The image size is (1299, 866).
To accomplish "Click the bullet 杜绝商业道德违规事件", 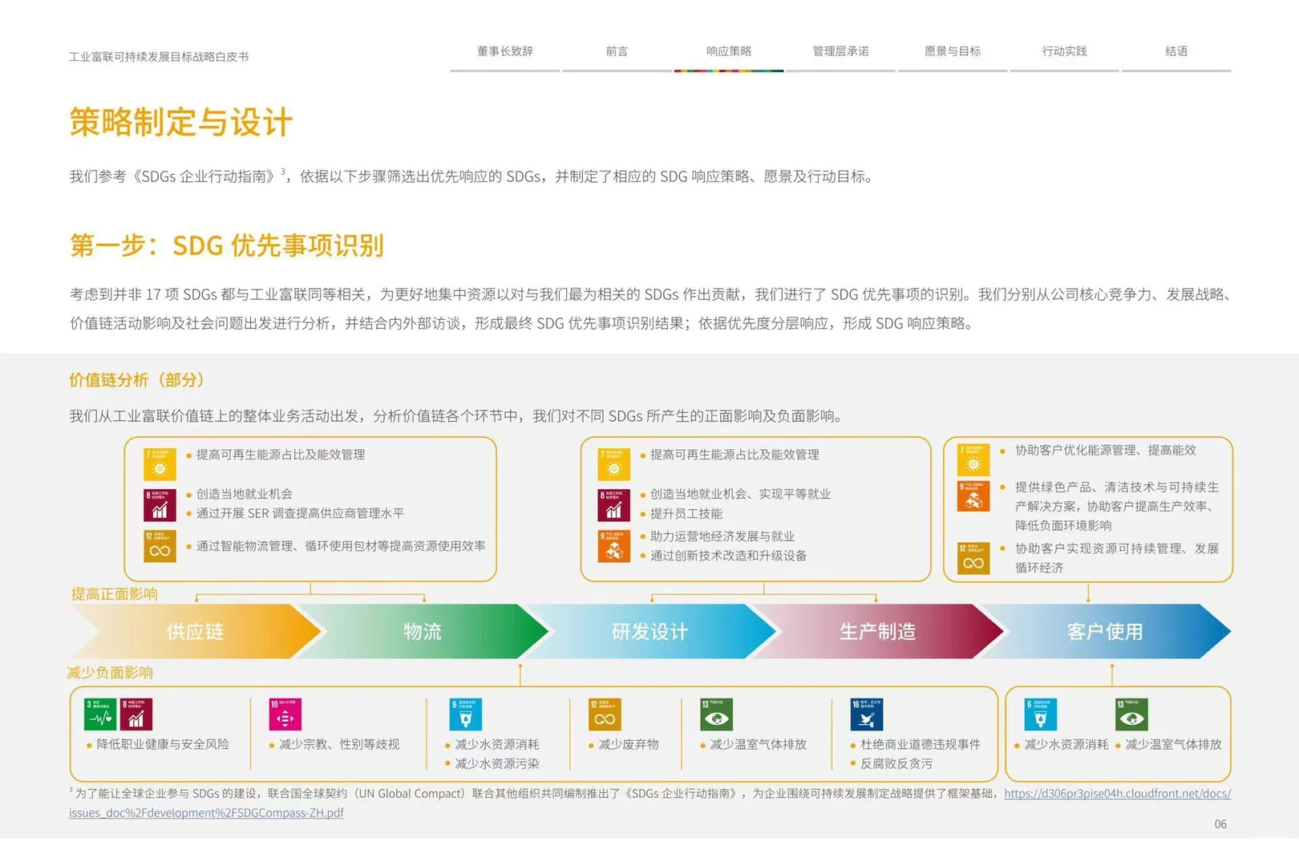I will pyautogui.click(x=916, y=745).
